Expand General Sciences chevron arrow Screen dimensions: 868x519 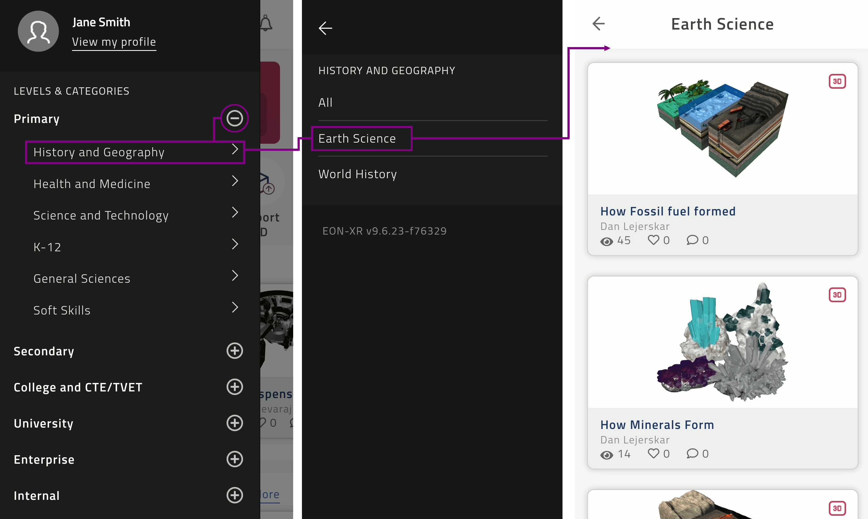(x=235, y=276)
